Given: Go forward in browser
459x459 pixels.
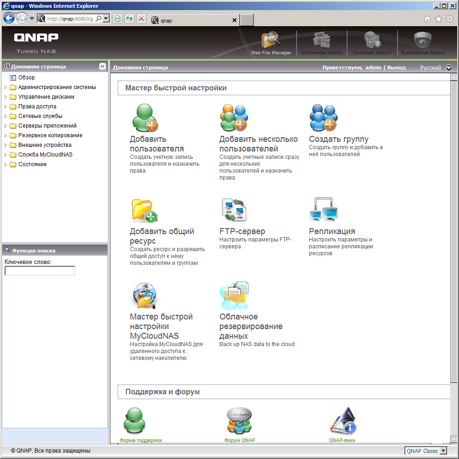Looking at the screenshot, I should (x=22, y=18).
